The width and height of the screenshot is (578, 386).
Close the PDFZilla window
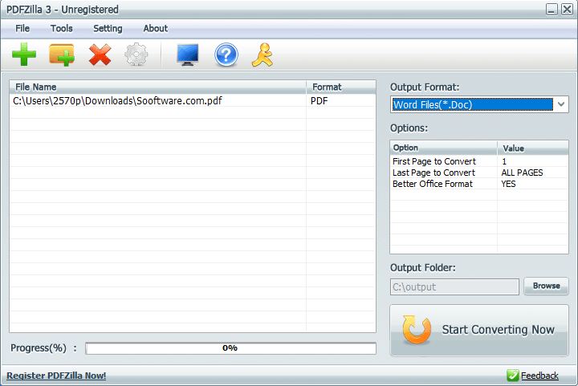click(567, 9)
